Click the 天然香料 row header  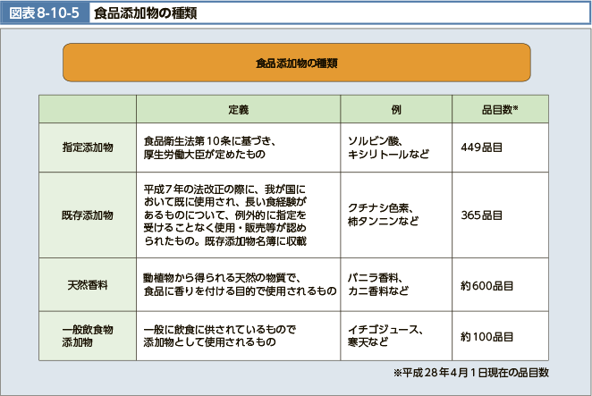88,285
